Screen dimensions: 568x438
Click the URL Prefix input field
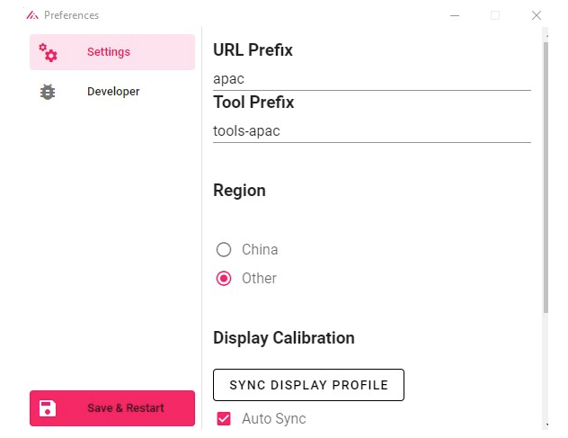(x=372, y=79)
